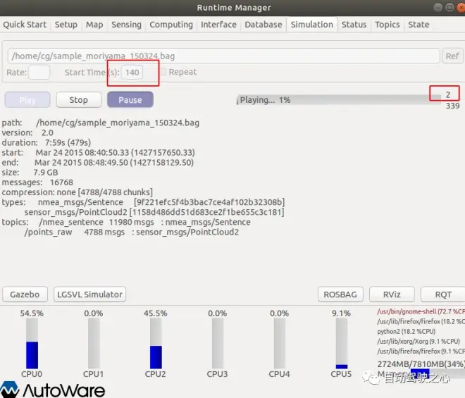This screenshot has width=465, height=398.
Task: Click the Playing progress bar
Action: tap(339, 99)
